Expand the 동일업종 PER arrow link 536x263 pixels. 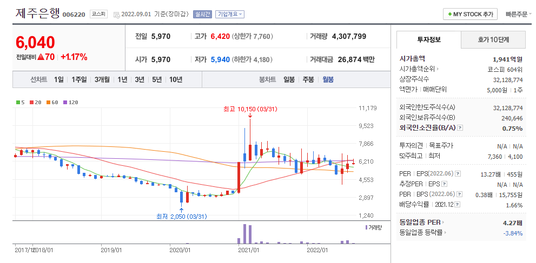(444, 222)
